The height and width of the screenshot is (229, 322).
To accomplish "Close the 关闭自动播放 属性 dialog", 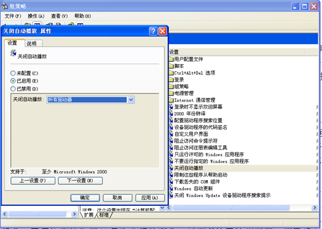I will [163, 31].
